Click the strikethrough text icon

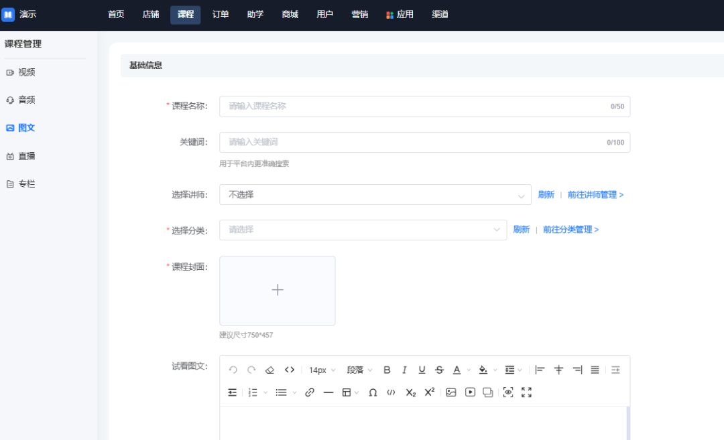pyautogui.click(x=439, y=370)
